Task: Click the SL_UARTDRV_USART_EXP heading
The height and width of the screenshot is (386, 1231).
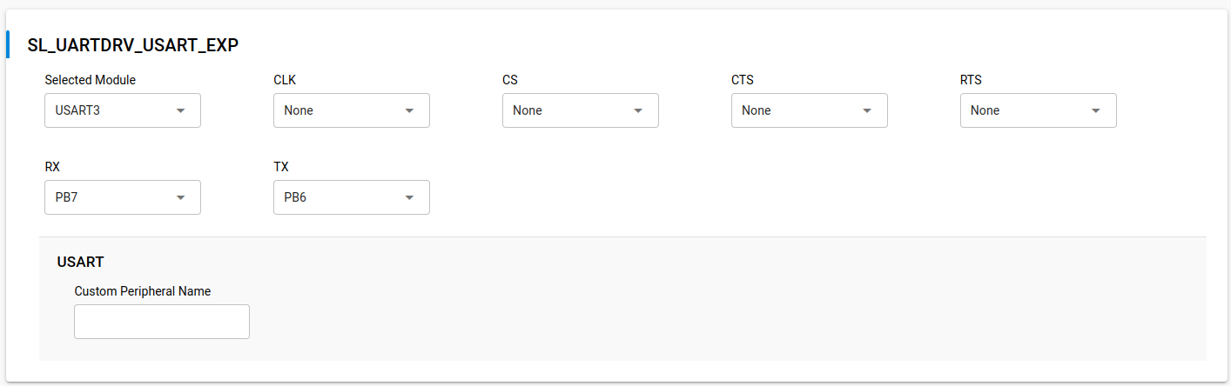Action: pyautogui.click(x=133, y=45)
